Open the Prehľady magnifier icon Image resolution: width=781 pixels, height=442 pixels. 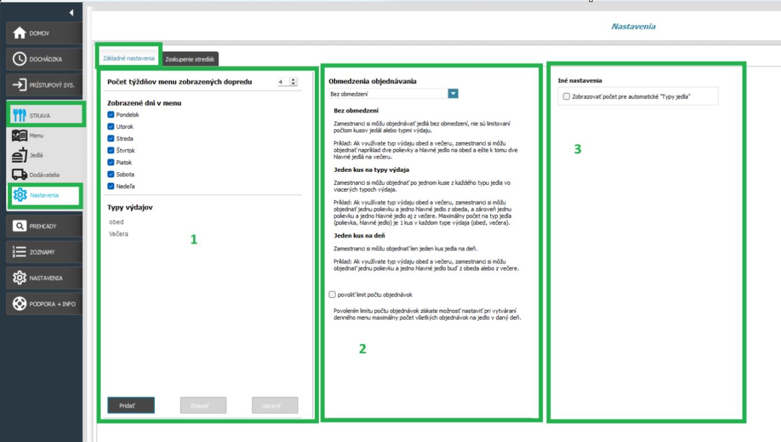pyautogui.click(x=19, y=226)
